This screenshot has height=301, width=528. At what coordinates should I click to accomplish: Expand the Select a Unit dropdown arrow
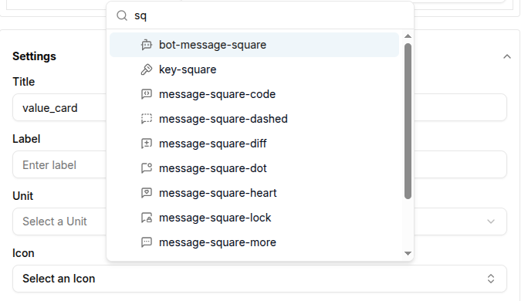[491, 222]
